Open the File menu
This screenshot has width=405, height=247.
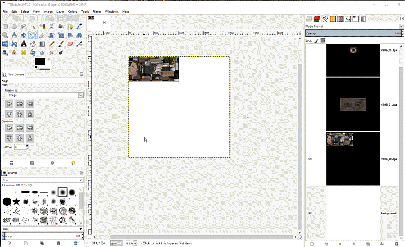(5, 12)
